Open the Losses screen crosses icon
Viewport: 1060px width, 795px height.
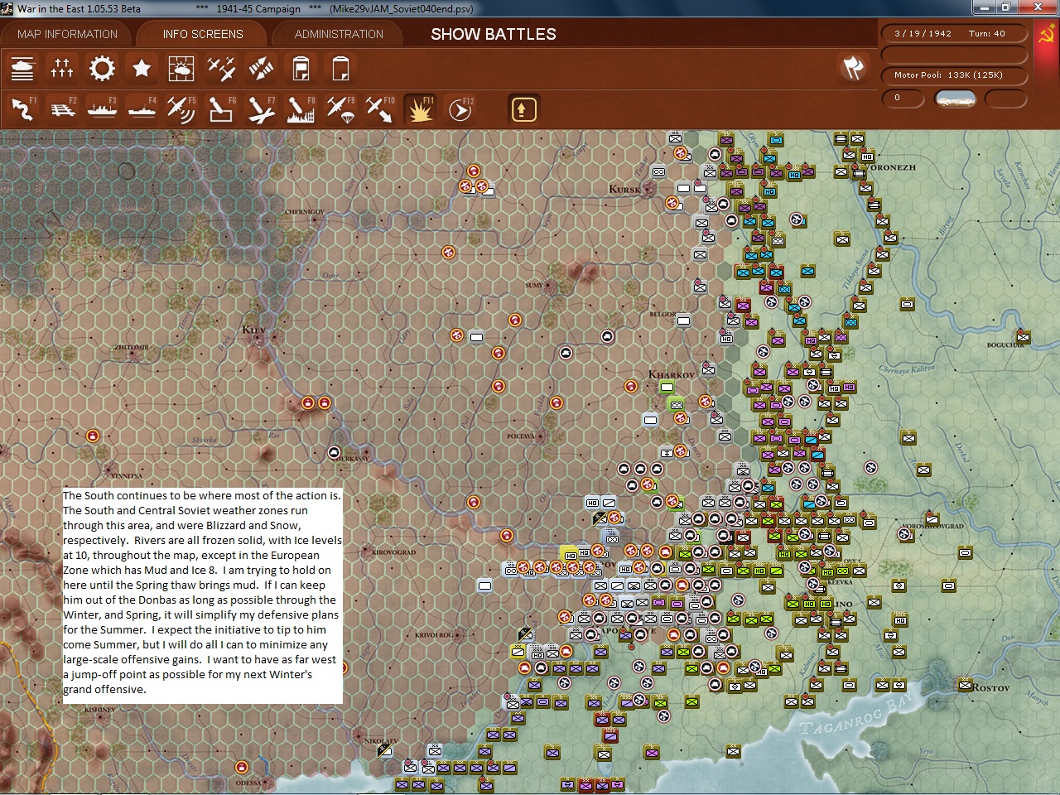pyautogui.click(x=62, y=68)
